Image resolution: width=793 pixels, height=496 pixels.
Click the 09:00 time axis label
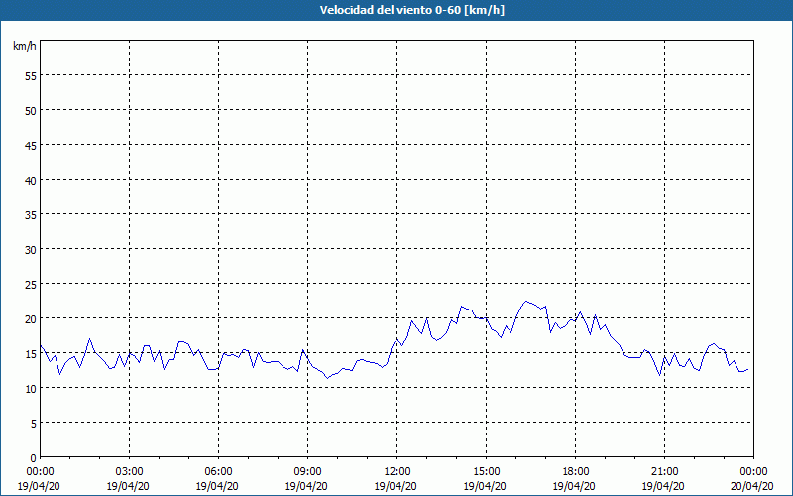click(307, 472)
